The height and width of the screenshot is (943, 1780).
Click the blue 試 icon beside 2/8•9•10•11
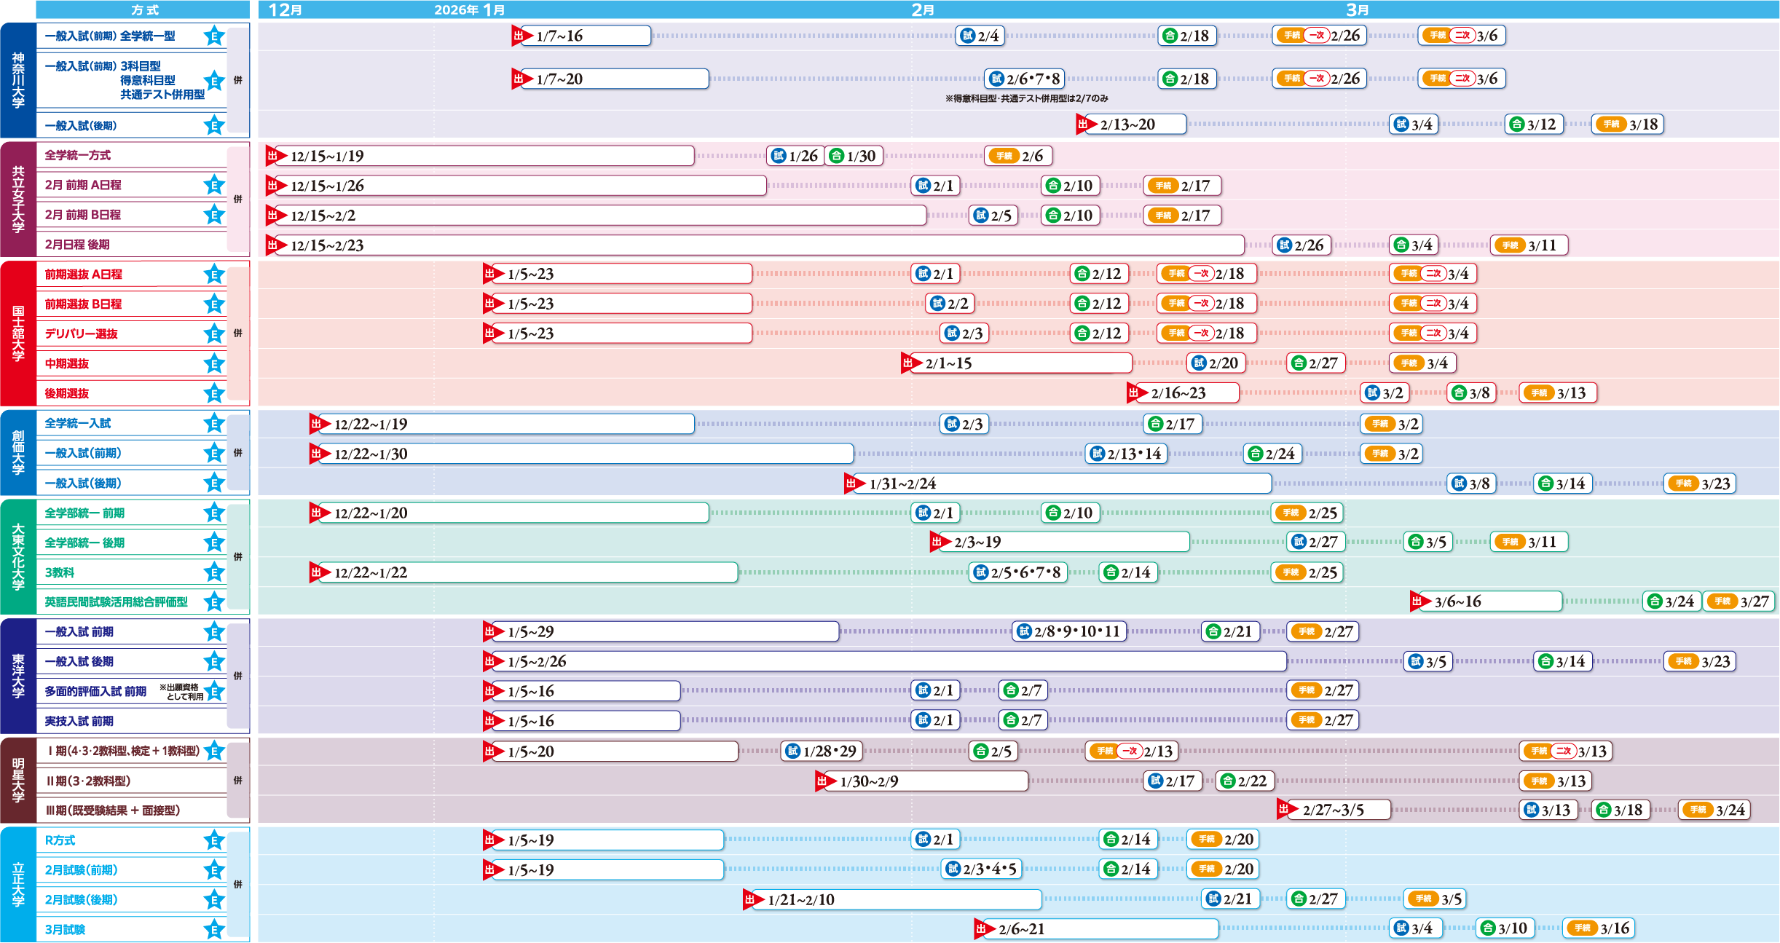pyautogui.click(x=1024, y=631)
